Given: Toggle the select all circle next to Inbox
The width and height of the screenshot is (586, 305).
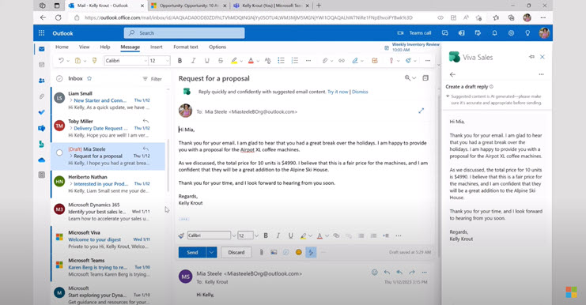Looking at the screenshot, I should point(59,78).
